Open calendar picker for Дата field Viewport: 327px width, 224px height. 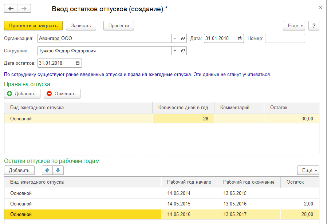240,38
